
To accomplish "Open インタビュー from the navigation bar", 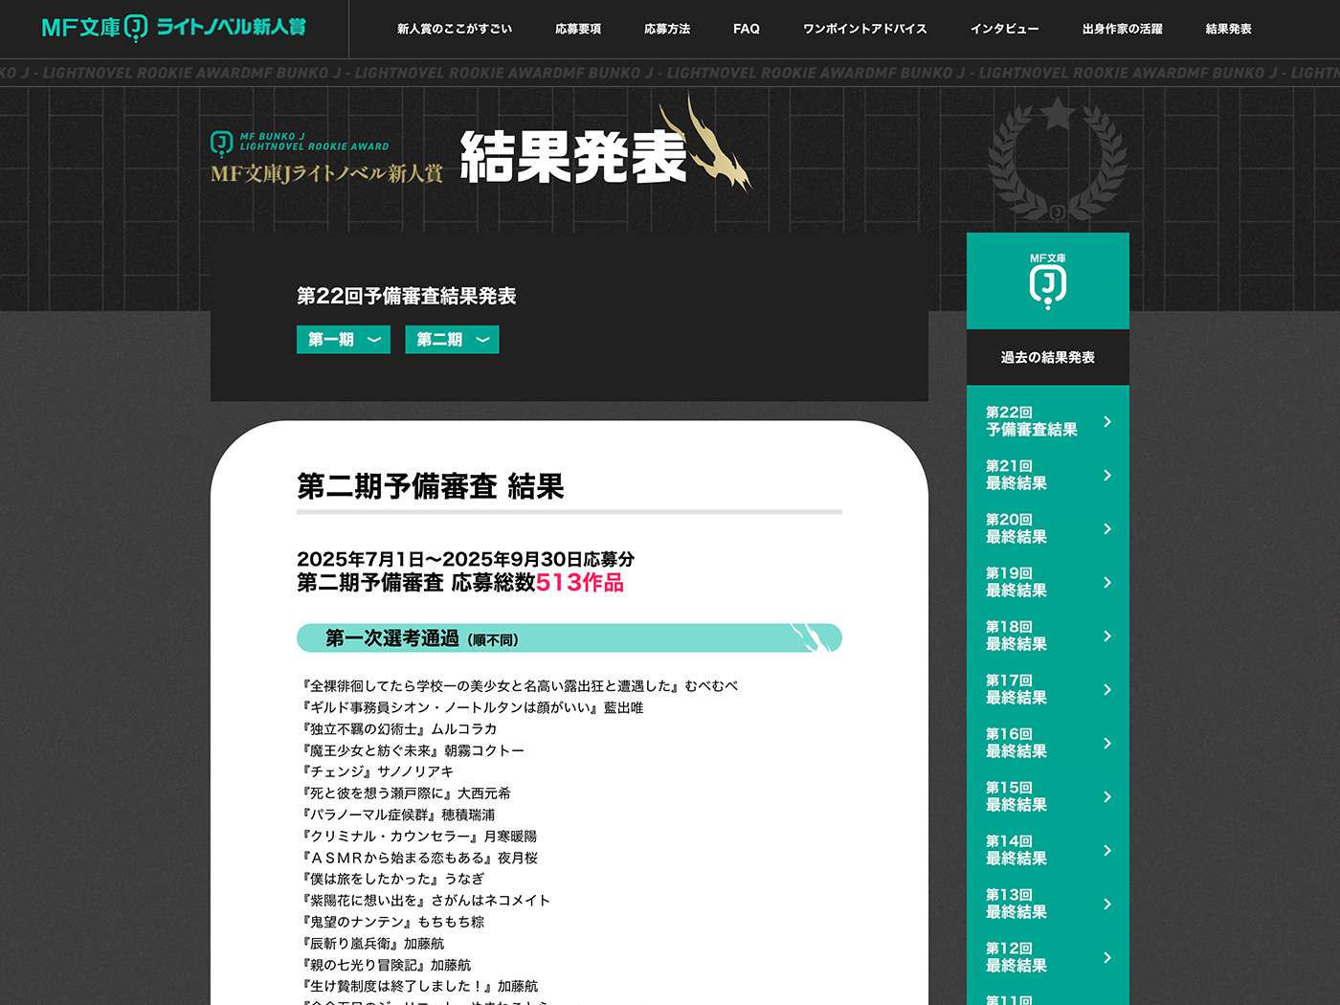I will pos(1004,29).
